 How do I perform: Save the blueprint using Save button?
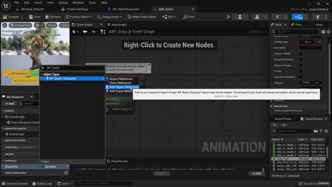(x=35, y=17)
